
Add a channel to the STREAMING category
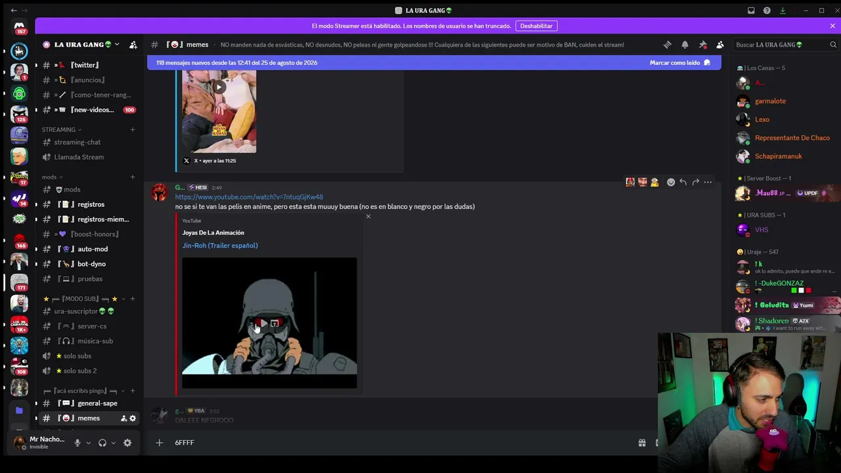click(x=132, y=129)
